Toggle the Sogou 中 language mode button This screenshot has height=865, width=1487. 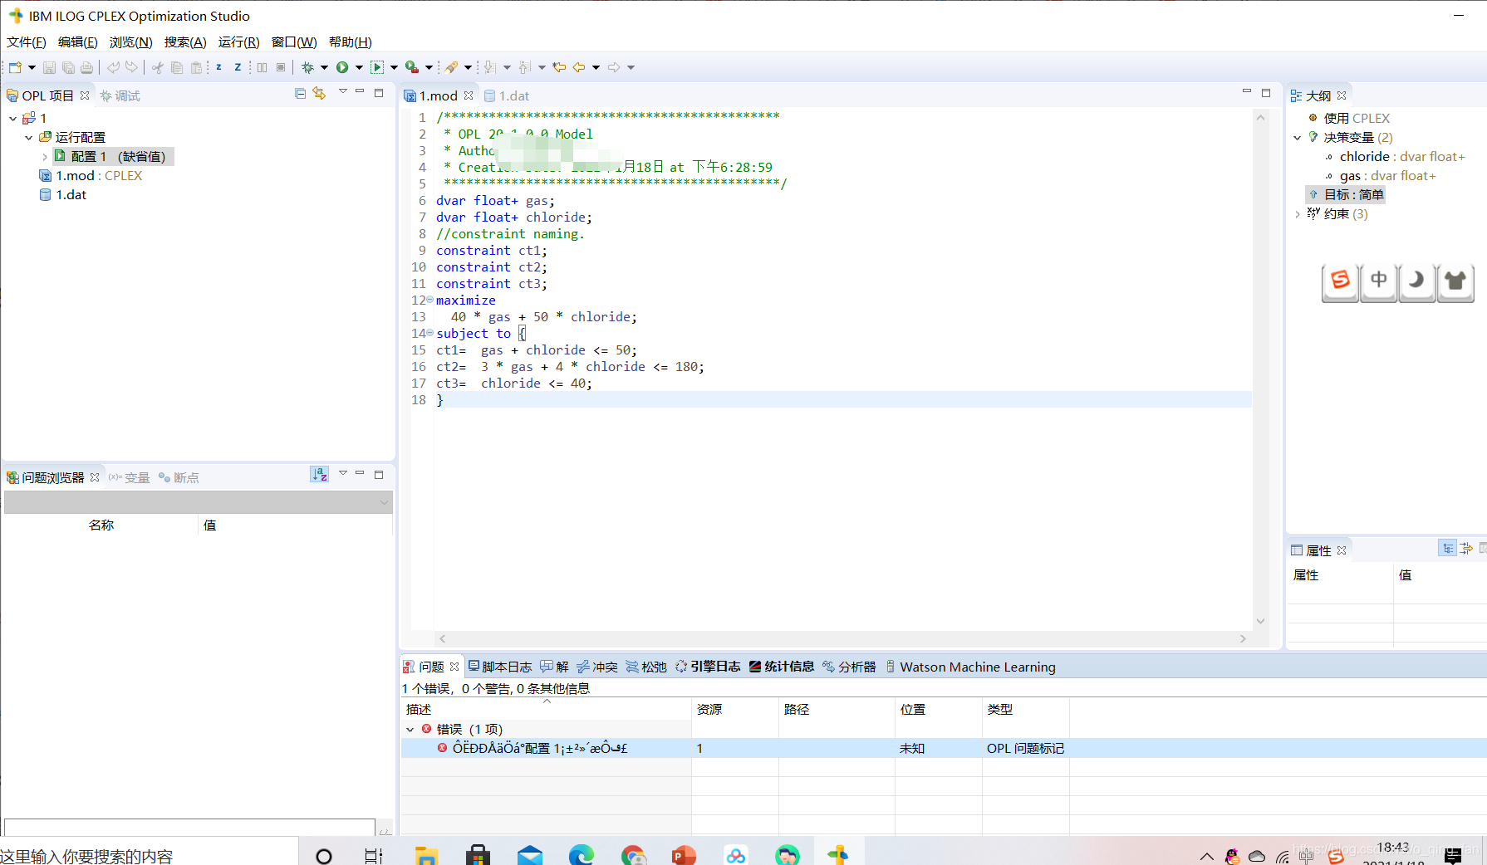click(1378, 281)
